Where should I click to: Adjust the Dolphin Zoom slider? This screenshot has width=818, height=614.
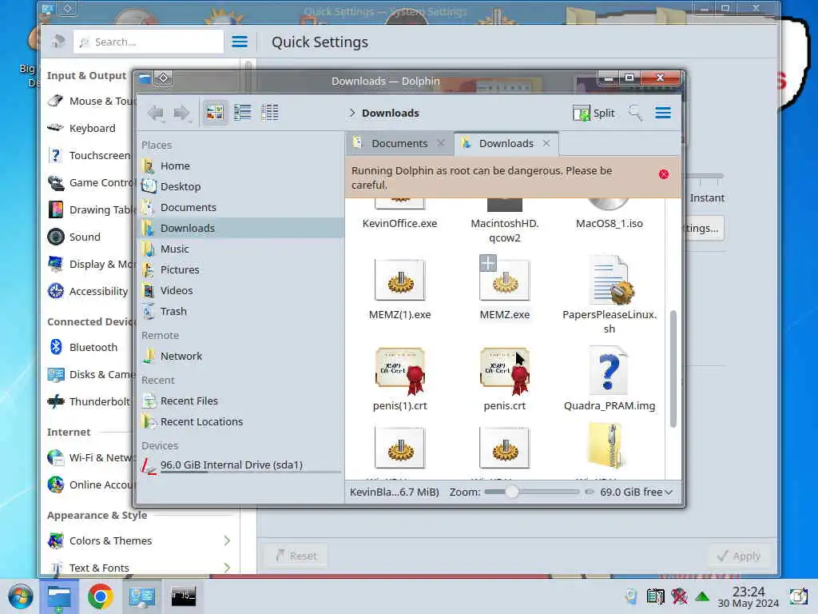coord(531,492)
